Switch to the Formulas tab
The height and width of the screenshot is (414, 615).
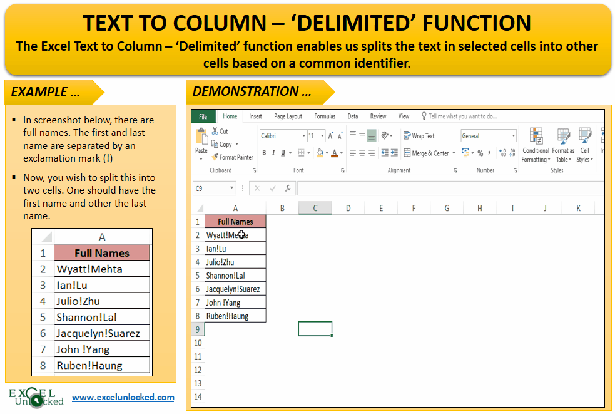click(x=325, y=116)
